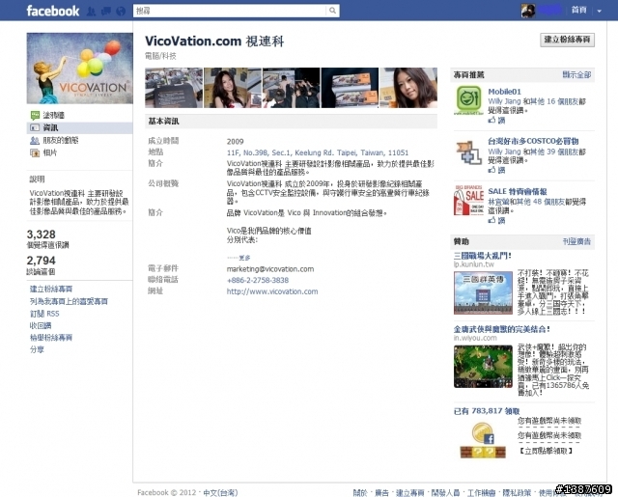Like the COSTCO page thumbs-up

[x=497, y=170]
